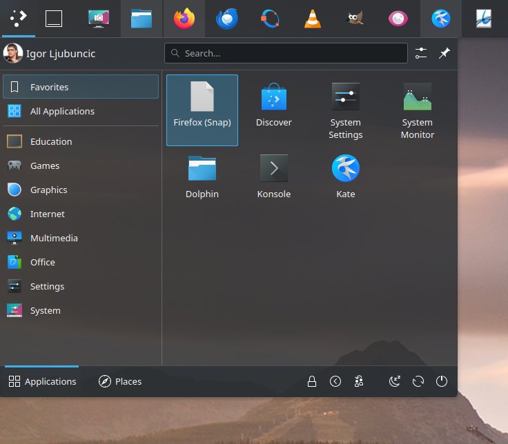Viewport: 508px width, 444px height.
Task: Click the Search input field
Action: tap(286, 53)
